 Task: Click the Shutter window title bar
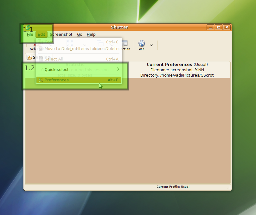[119, 27]
